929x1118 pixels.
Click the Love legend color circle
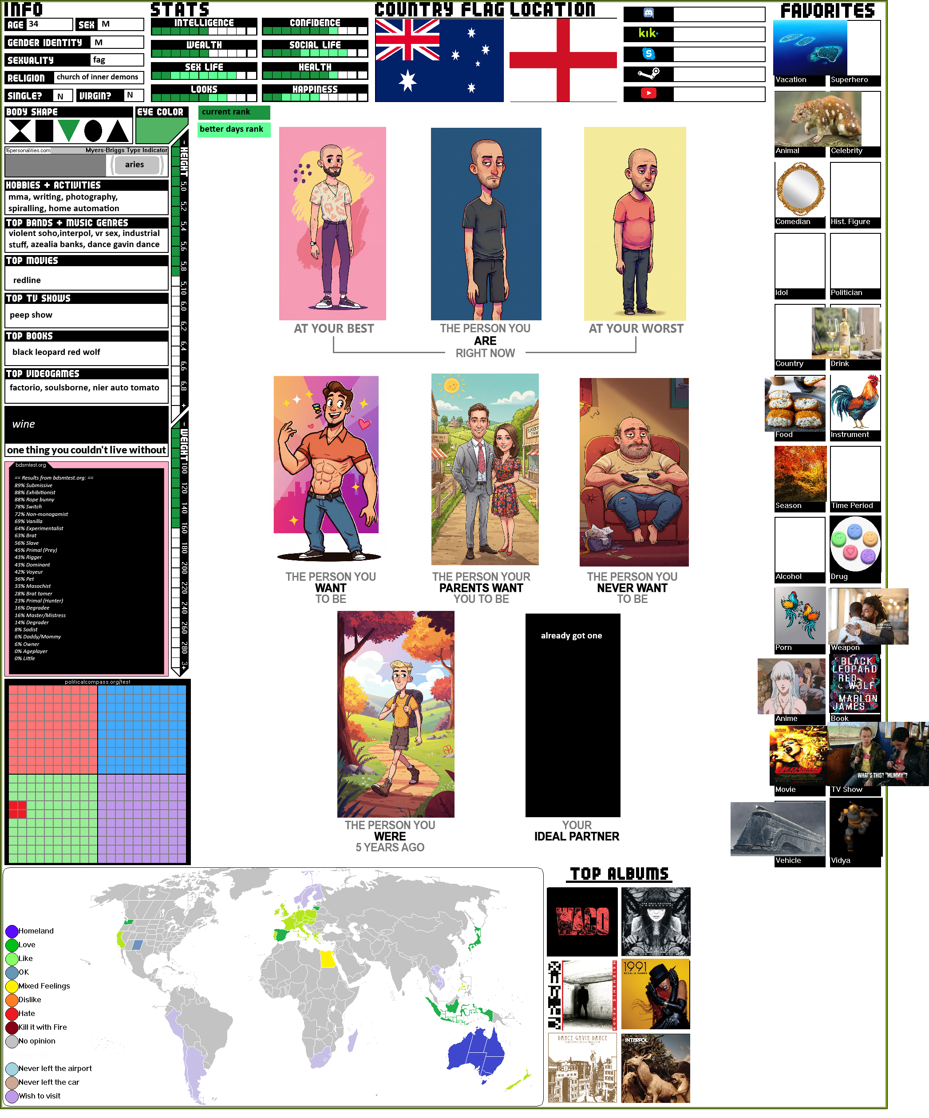[12, 945]
